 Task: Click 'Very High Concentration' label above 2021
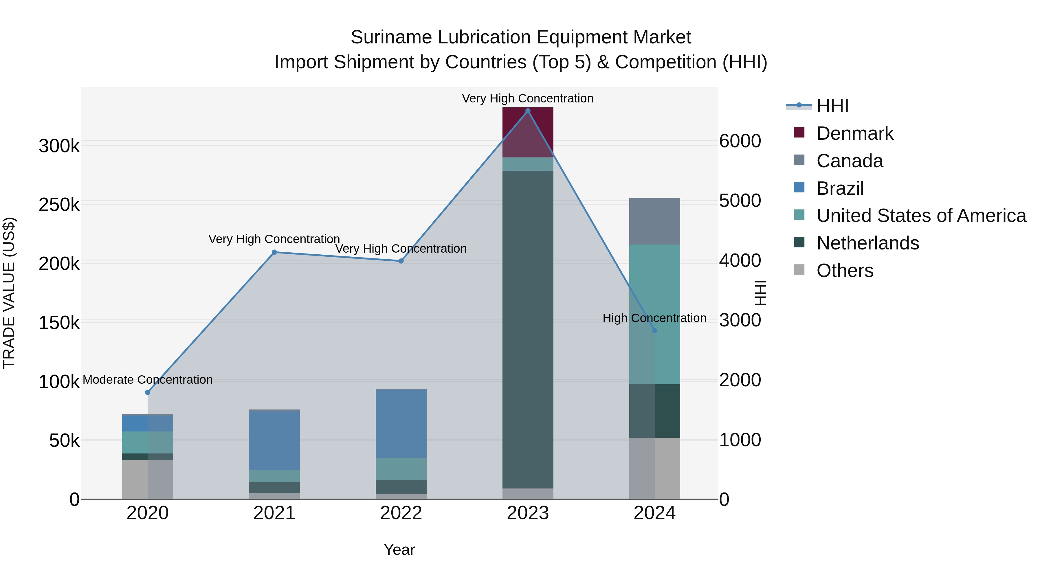click(274, 239)
